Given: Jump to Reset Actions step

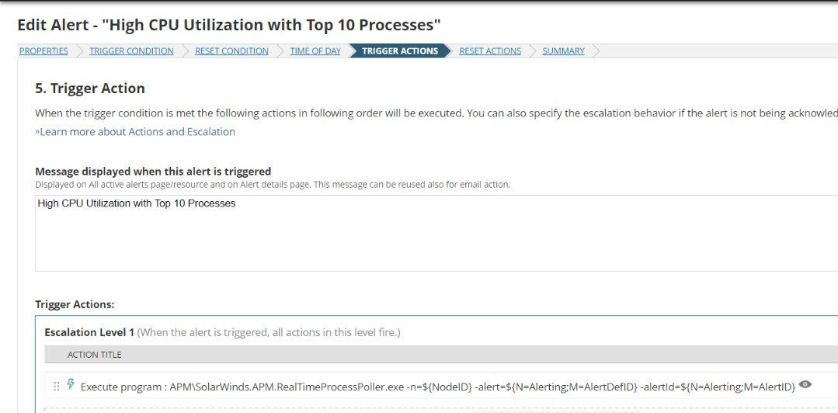Looking at the screenshot, I should pos(490,51).
